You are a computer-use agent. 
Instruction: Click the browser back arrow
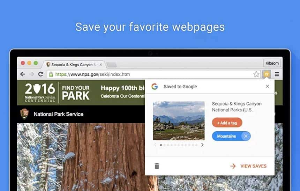(23, 74)
